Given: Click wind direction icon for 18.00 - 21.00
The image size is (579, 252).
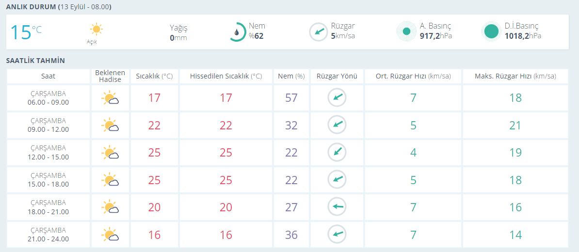Looking at the screenshot, I should point(337,207).
